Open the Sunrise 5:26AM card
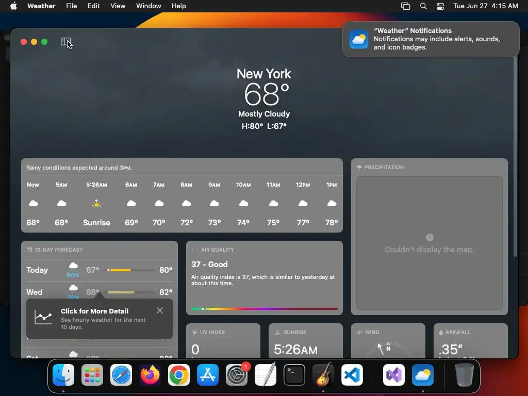This screenshot has height=396, width=528. coord(306,341)
